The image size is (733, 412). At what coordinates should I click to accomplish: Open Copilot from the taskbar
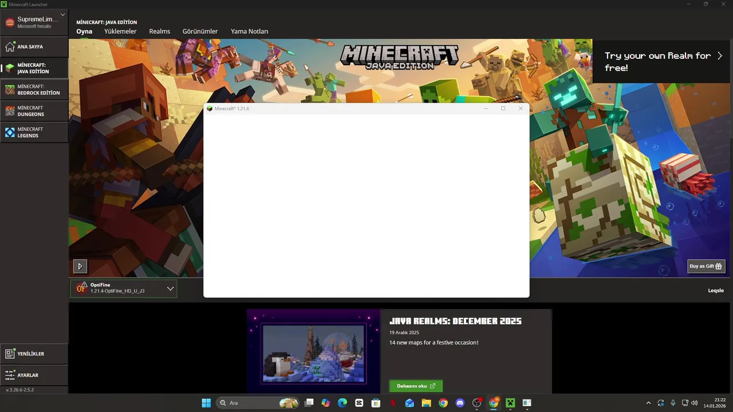[x=326, y=403]
